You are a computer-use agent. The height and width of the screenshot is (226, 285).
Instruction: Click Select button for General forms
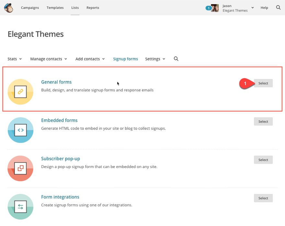(263, 83)
